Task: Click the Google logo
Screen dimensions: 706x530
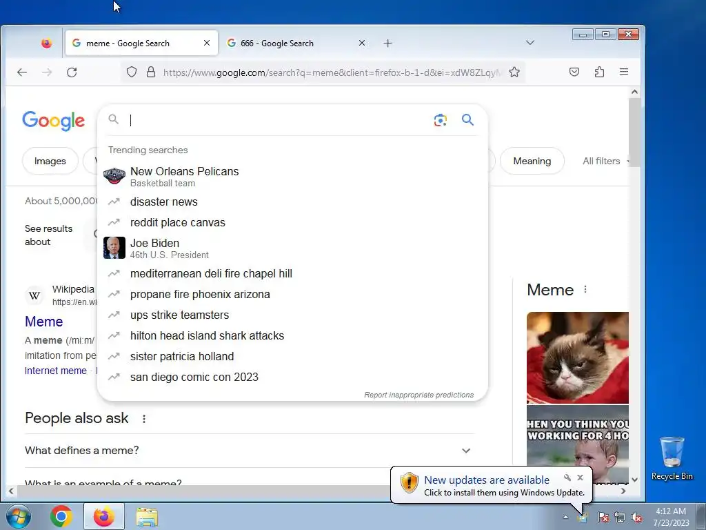Action: [54, 120]
